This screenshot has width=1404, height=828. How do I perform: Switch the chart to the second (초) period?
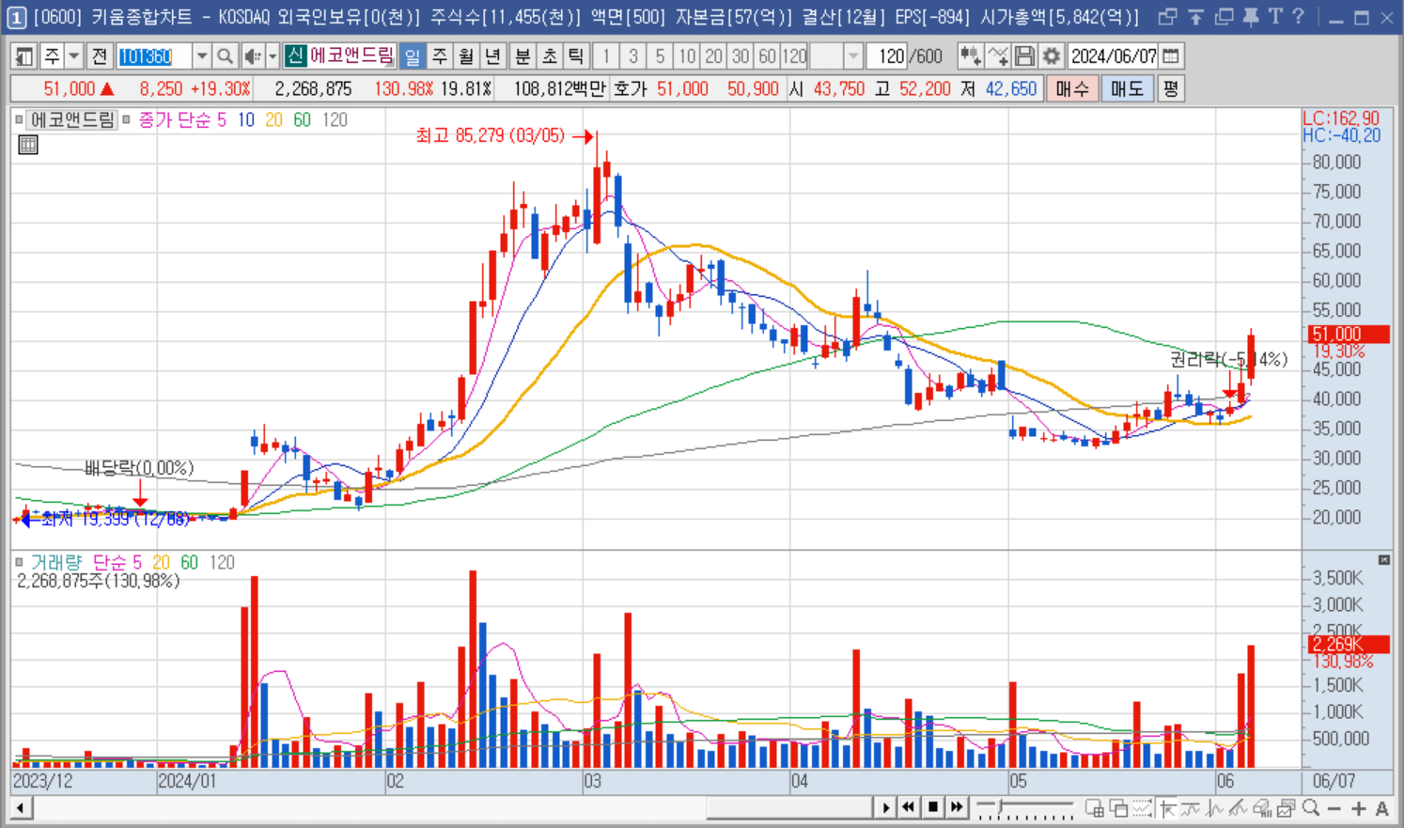pyautogui.click(x=550, y=56)
